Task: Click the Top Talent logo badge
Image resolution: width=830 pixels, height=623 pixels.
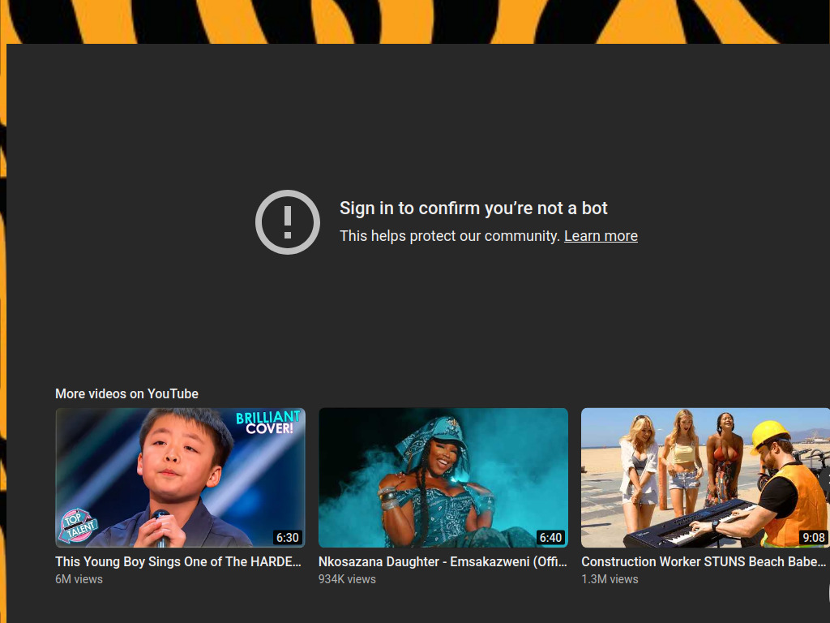Action: click(79, 525)
